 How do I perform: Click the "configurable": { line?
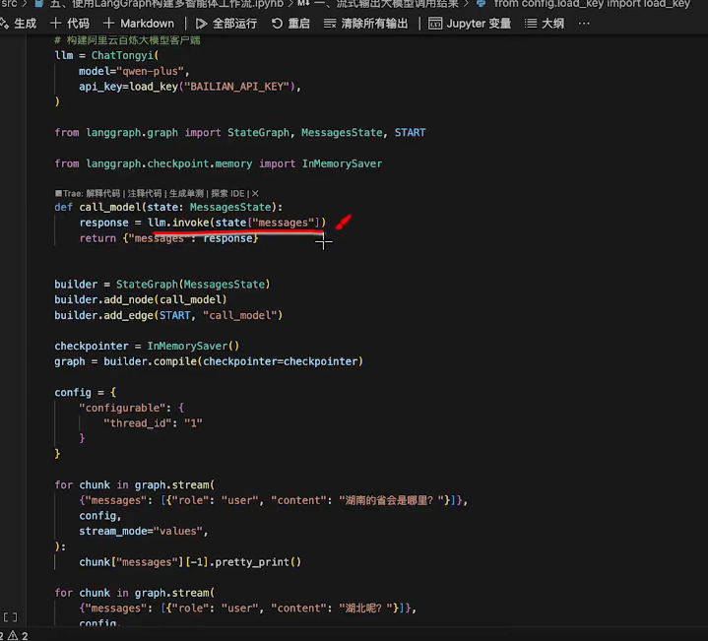(131, 408)
